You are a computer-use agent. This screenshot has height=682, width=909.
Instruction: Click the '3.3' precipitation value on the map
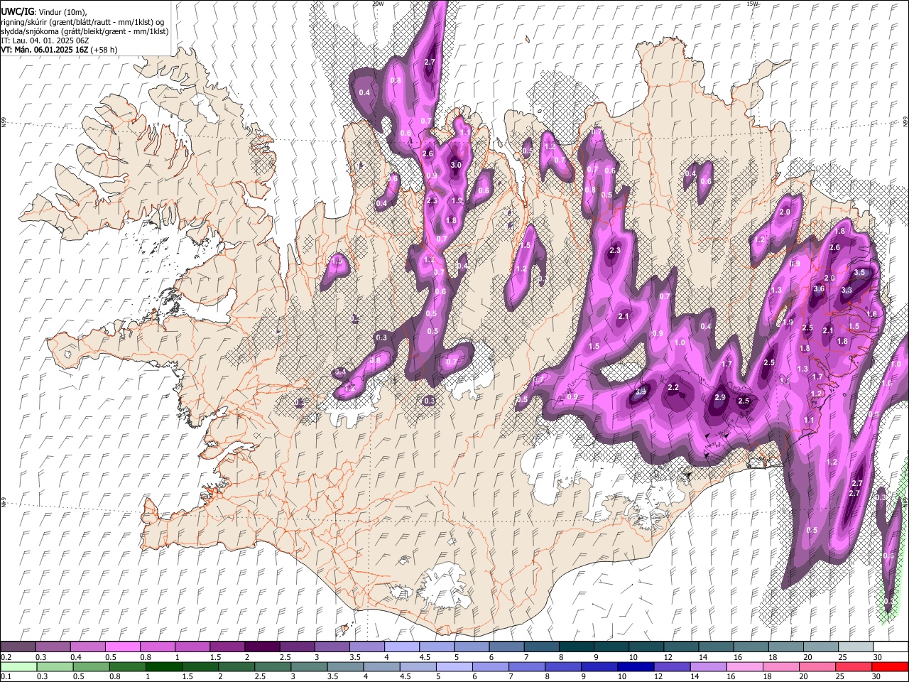[847, 290]
